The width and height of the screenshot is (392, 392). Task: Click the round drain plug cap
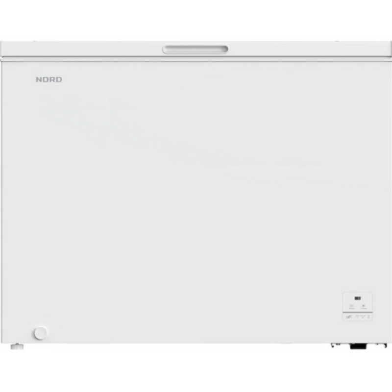pyautogui.click(x=40, y=333)
